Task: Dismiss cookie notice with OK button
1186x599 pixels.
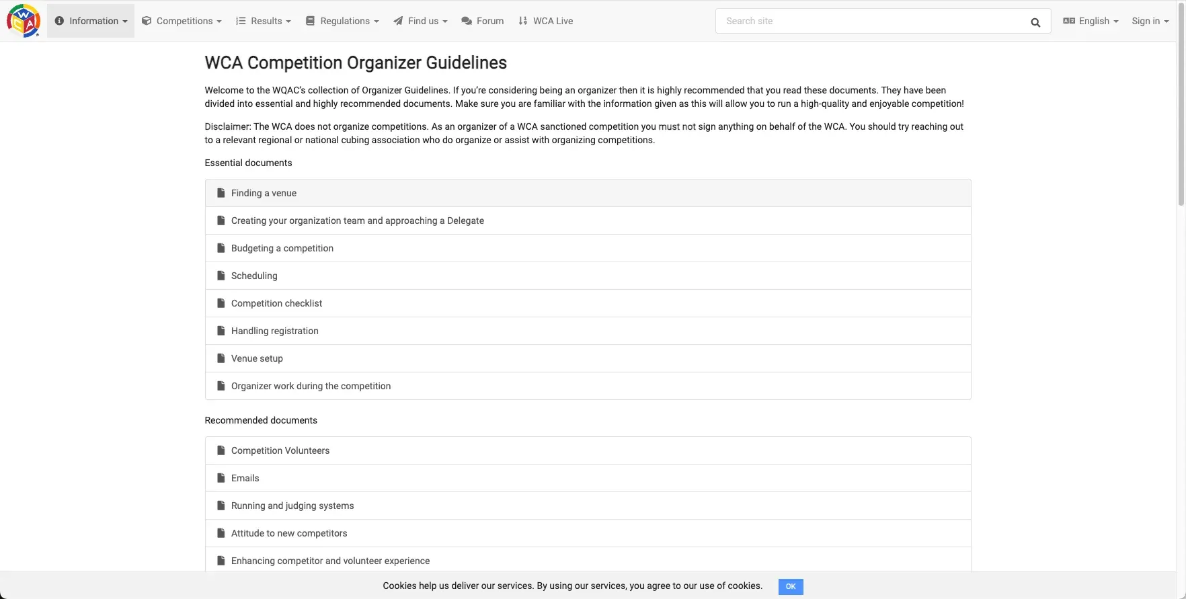Action: coord(791,586)
